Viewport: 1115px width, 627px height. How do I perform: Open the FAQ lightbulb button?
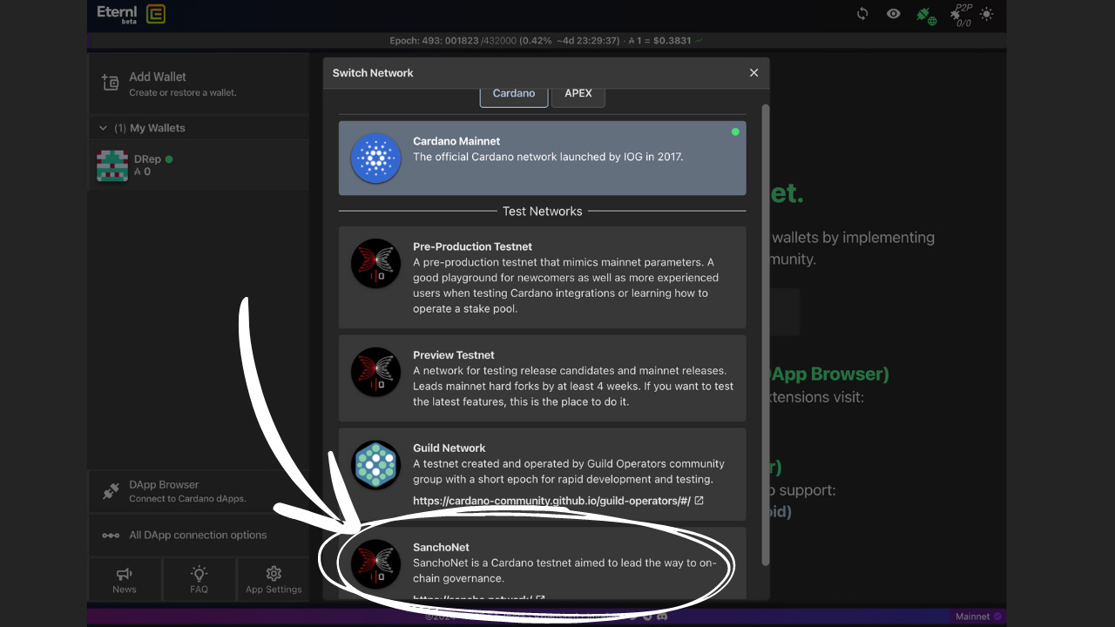coord(199,580)
